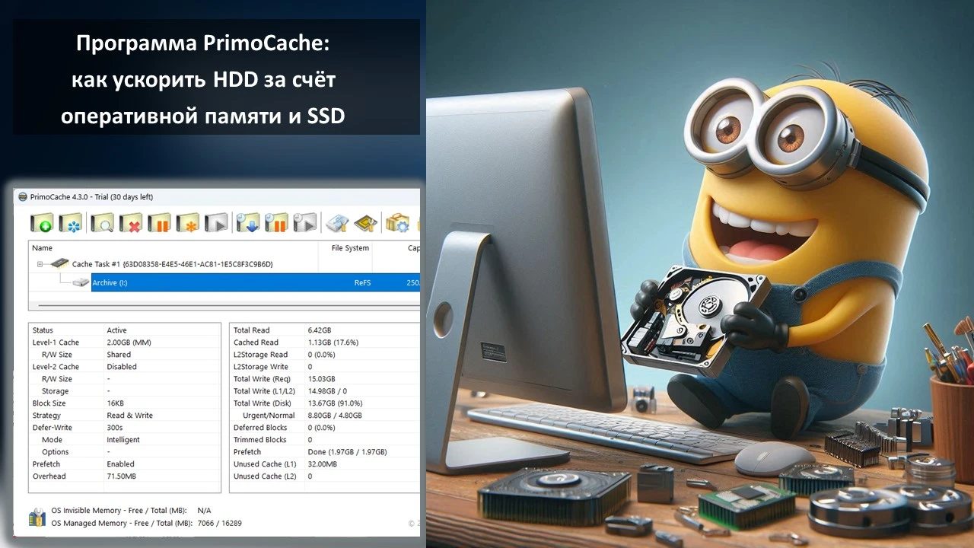Click the gray play resume cache icon
This screenshot has width=974, height=548.
pos(217,222)
